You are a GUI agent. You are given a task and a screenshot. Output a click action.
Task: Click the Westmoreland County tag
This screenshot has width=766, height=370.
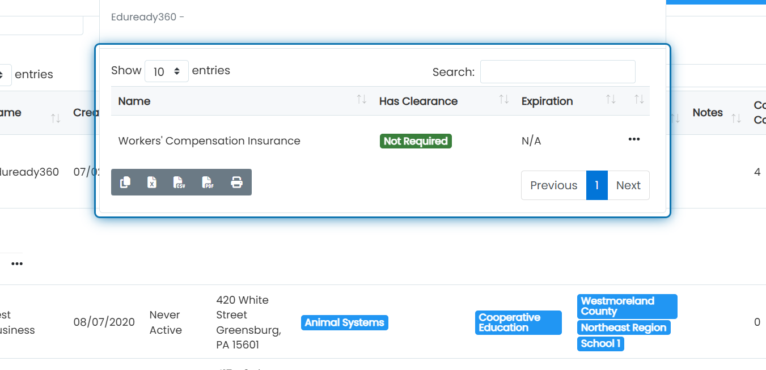coord(627,307)
